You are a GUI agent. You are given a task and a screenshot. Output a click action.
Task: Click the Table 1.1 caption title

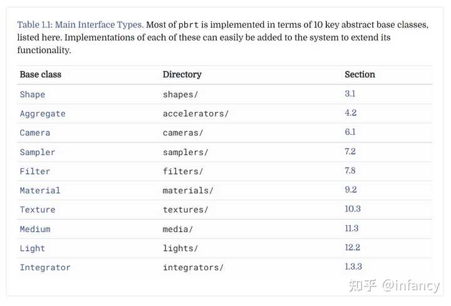point(80,25)
